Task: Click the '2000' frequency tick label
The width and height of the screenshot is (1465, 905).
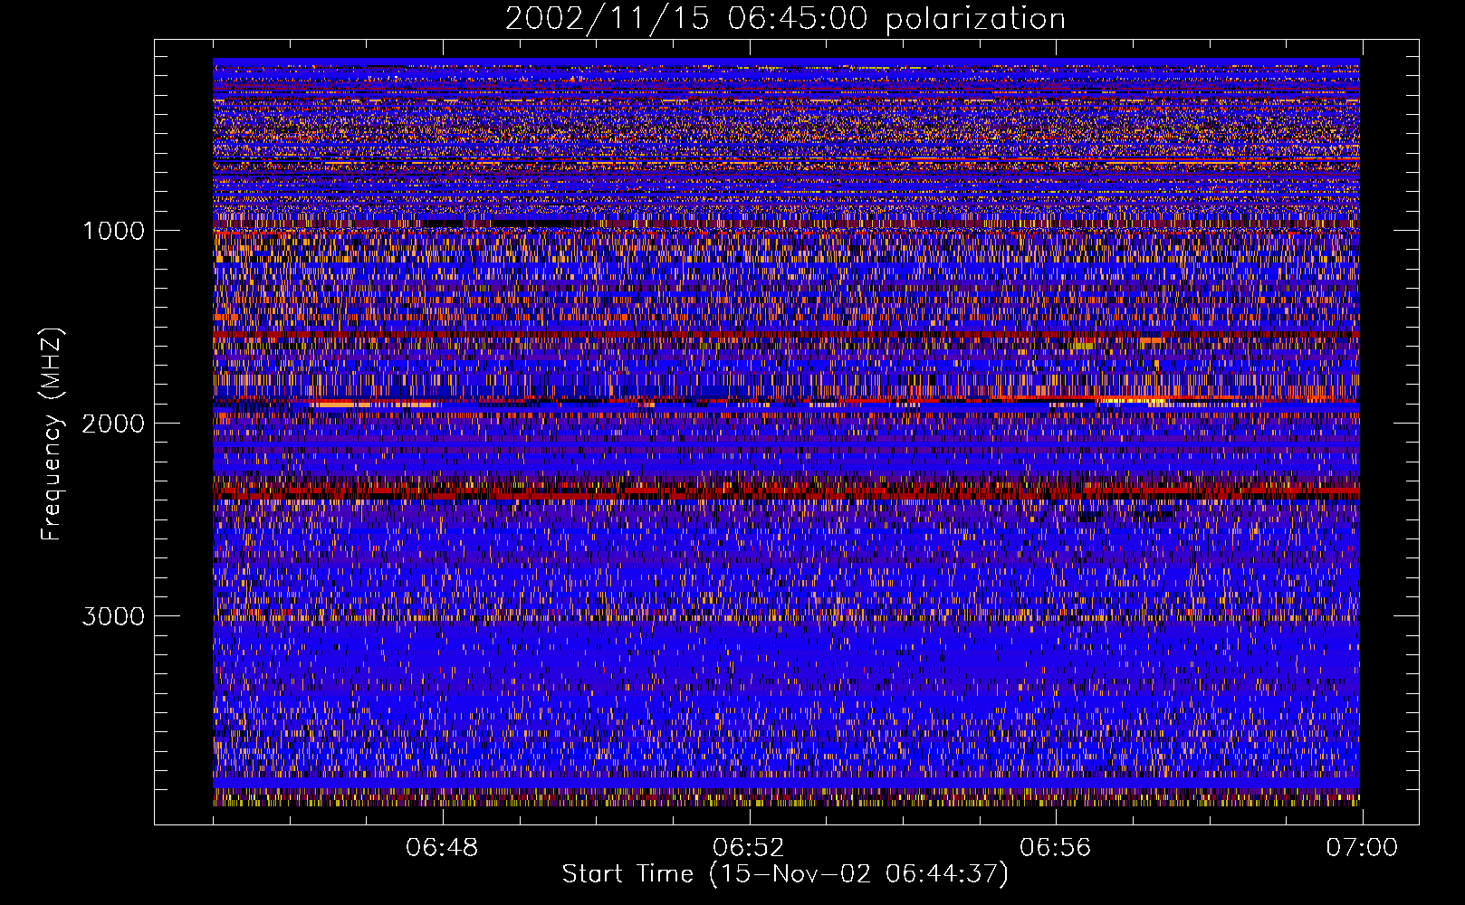Action: [x=113, y=424]
